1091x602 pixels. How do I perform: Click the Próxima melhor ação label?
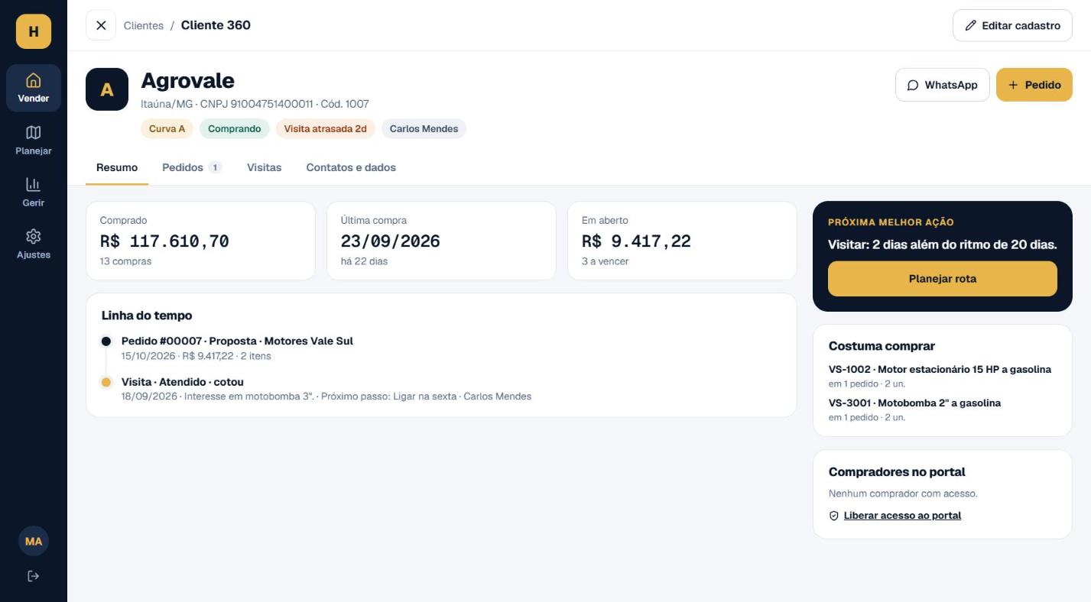pos(891,222)
